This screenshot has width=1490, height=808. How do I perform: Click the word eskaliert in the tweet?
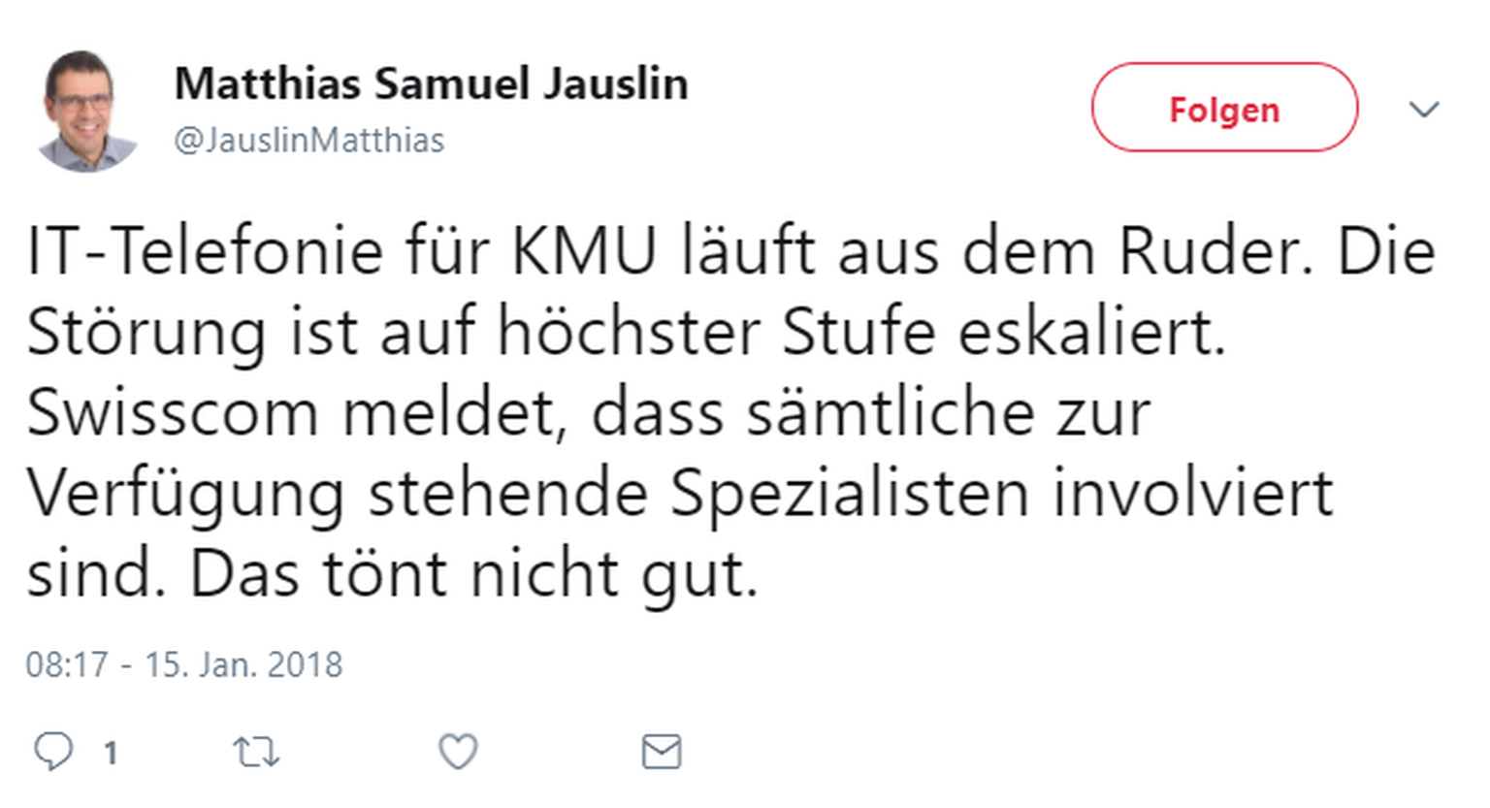pos(1091,333)
